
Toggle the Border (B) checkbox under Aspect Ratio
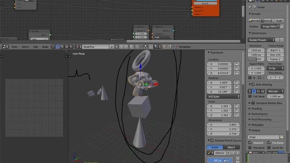250,77
